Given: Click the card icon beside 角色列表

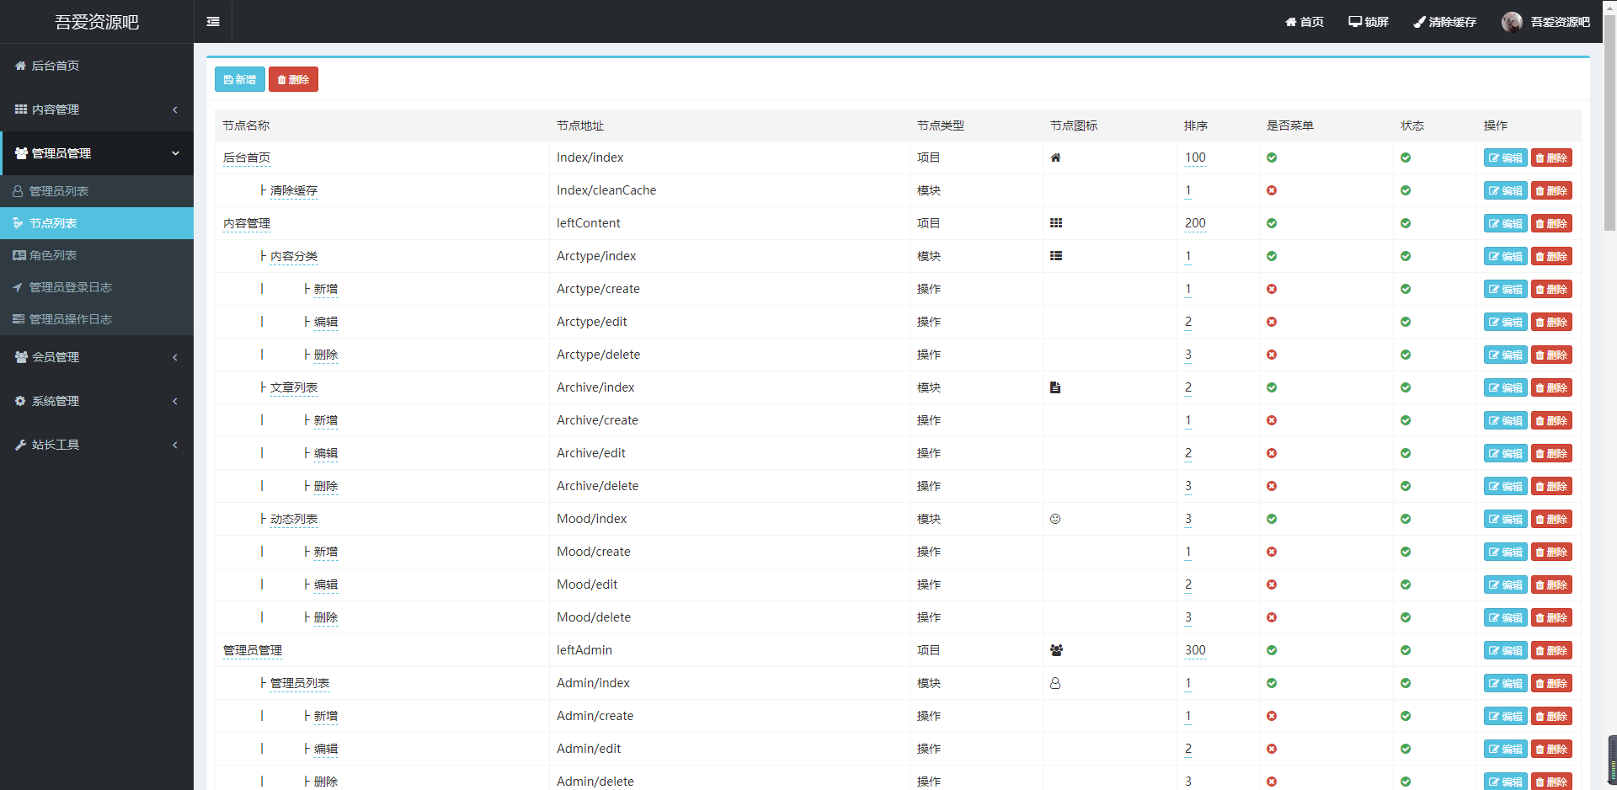Looking at the screenshot, I should click(x=19, y=255).
